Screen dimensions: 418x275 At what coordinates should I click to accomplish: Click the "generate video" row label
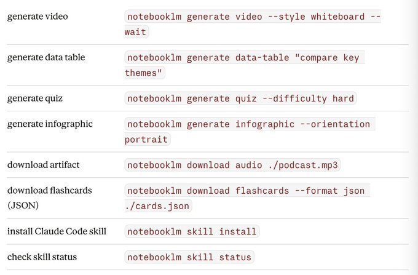click(37, 16)
